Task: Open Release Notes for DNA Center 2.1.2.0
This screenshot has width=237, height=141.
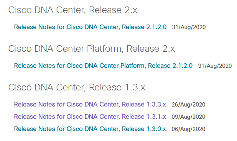Action: click(90, 27)
